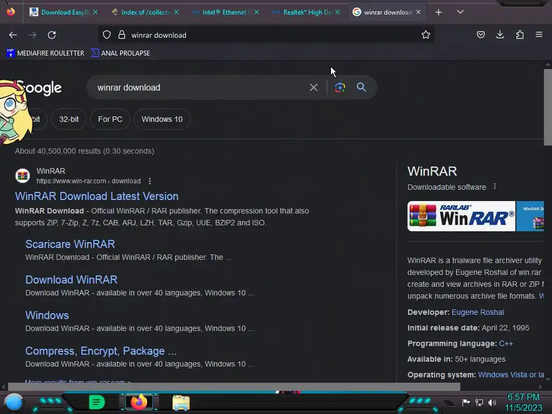Close the Realtek High Definition tab
The height and width of the screenshot is (414, 552).
337,12
